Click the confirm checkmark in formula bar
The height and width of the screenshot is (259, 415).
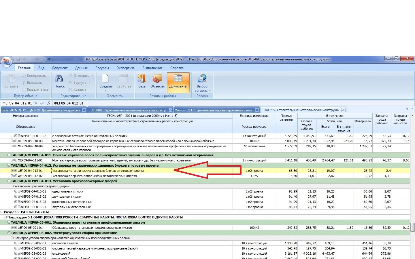pyautogui.click(x=42, y=103)
